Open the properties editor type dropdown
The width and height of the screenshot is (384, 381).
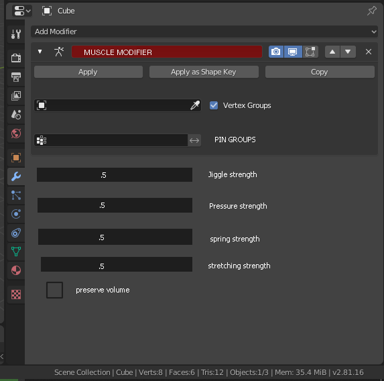(x=22, y=11)
